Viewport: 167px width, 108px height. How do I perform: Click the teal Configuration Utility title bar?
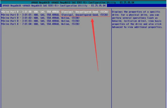click(83, 2)
